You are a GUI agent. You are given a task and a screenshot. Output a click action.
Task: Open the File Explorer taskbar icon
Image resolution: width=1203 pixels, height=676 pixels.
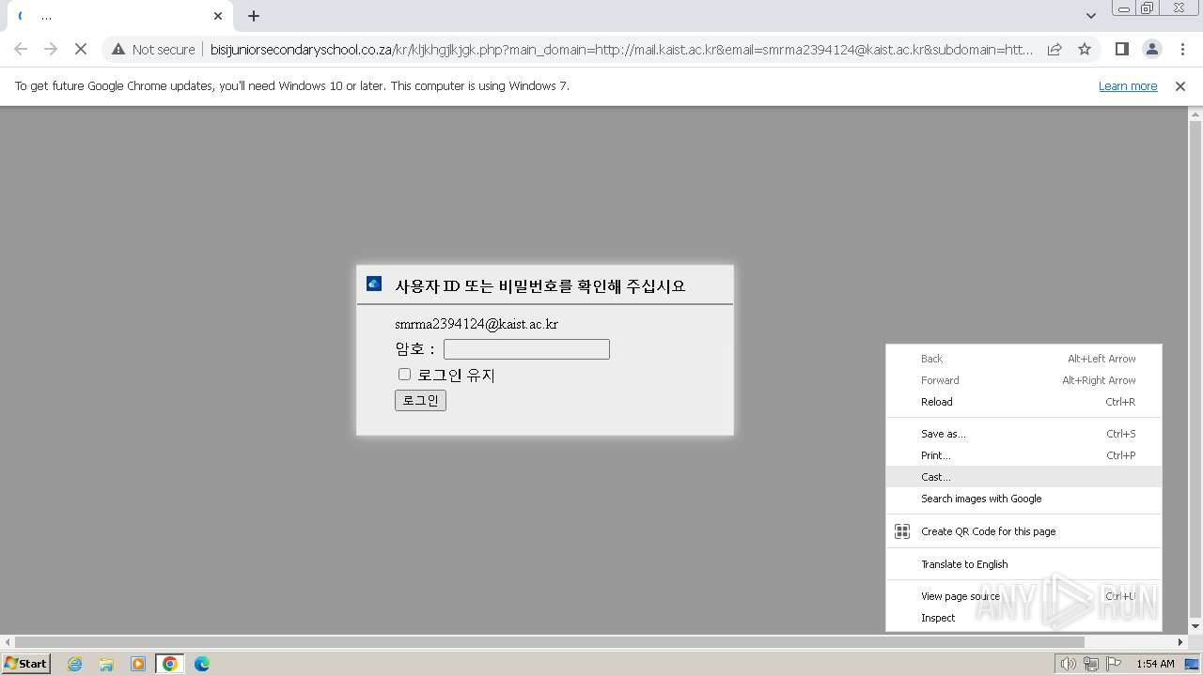106,664
